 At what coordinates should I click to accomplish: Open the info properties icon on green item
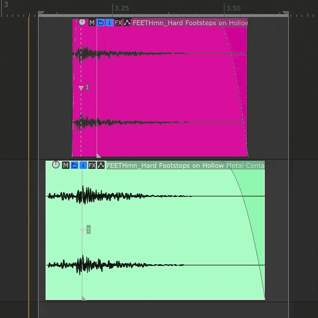[83, 165]
